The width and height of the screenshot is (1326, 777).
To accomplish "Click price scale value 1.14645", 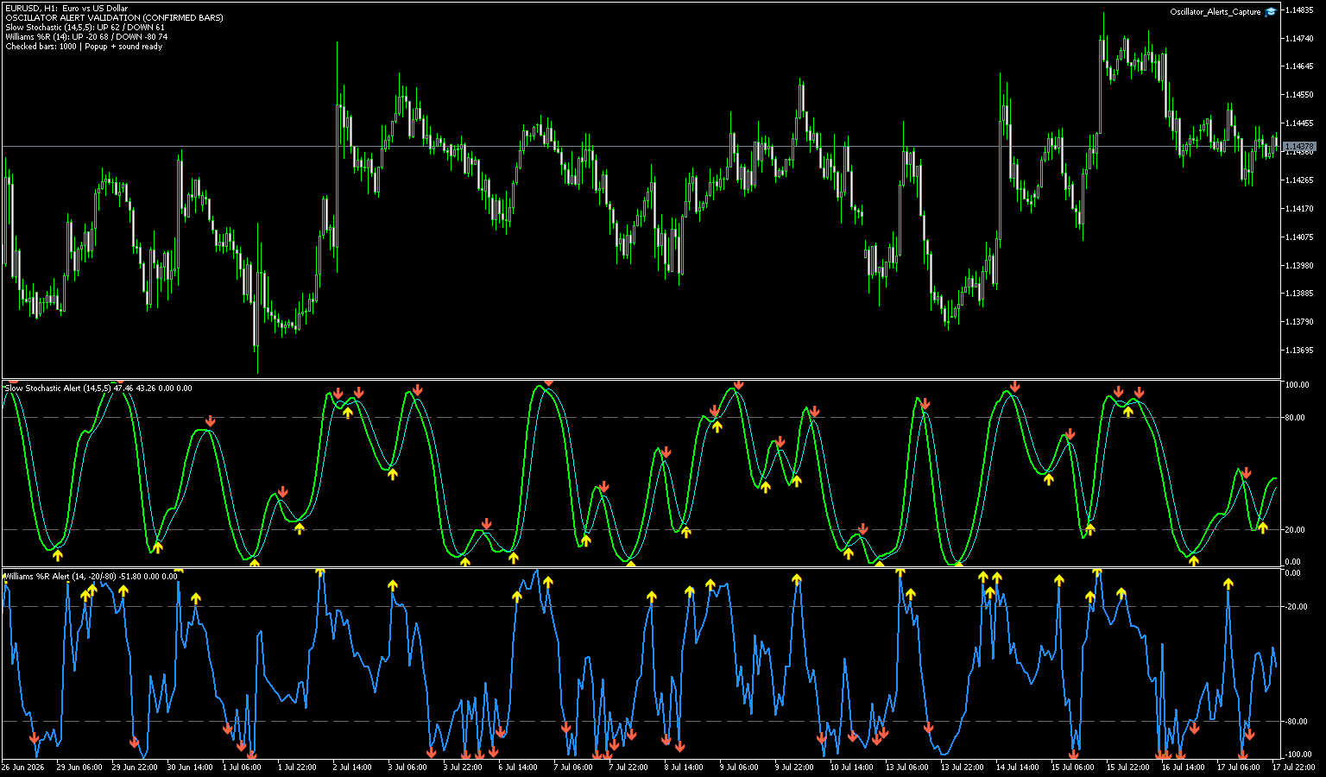I will (1299, 66).
